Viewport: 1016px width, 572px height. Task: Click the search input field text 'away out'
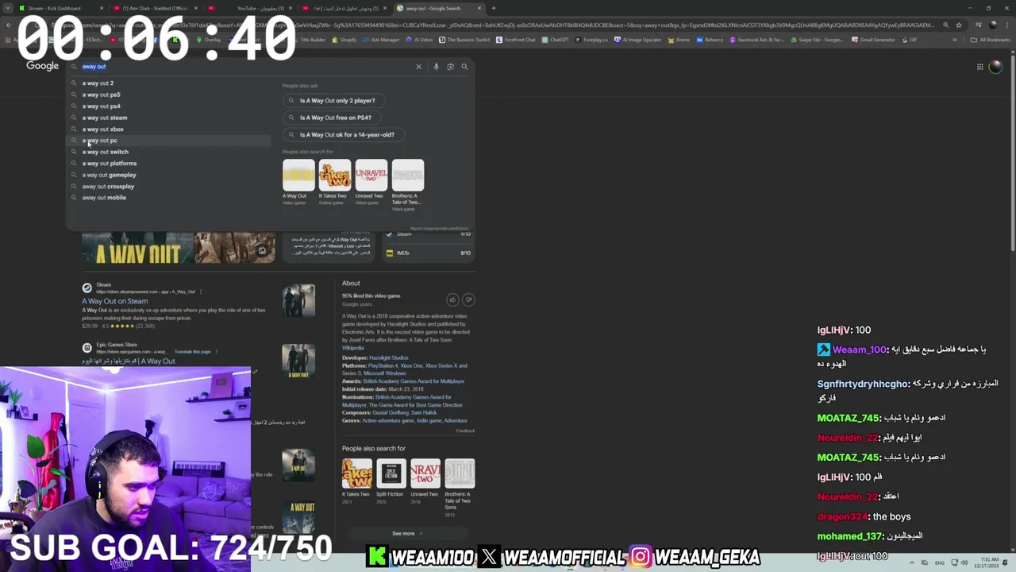tap(94, 67)
